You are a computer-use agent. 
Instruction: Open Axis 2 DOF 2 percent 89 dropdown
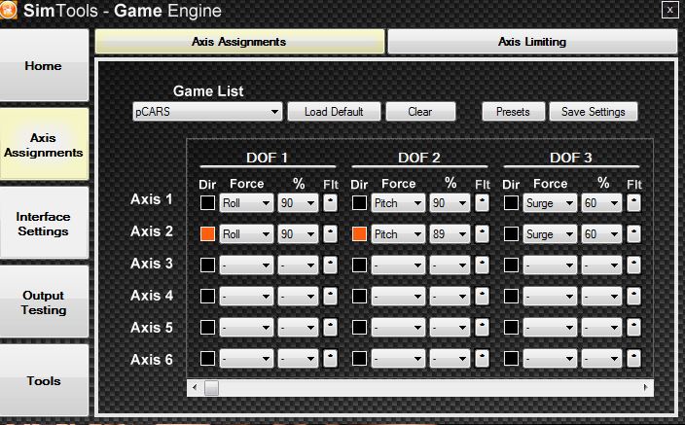pyautogui.click(x=450, y=234)
